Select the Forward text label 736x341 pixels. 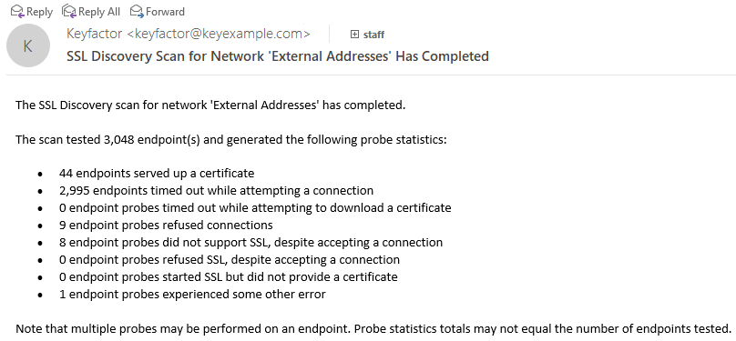[x=165, y=11]
